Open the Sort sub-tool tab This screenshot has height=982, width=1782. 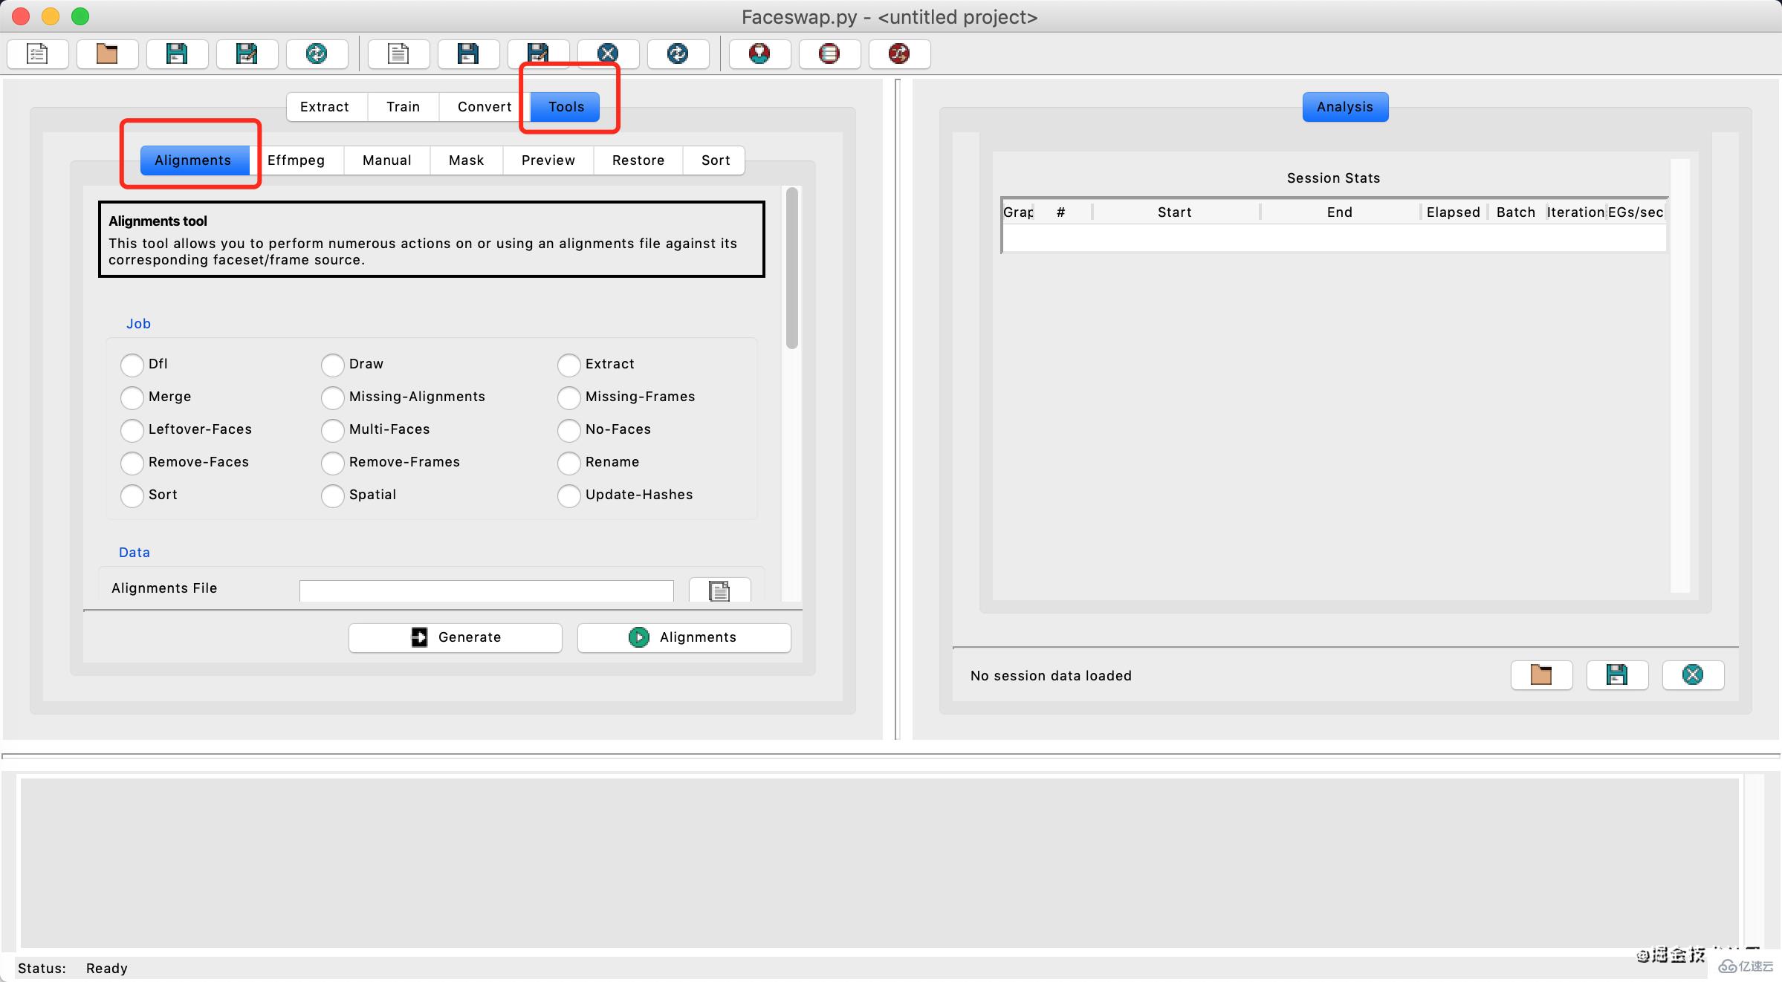[x=715, y=158]
